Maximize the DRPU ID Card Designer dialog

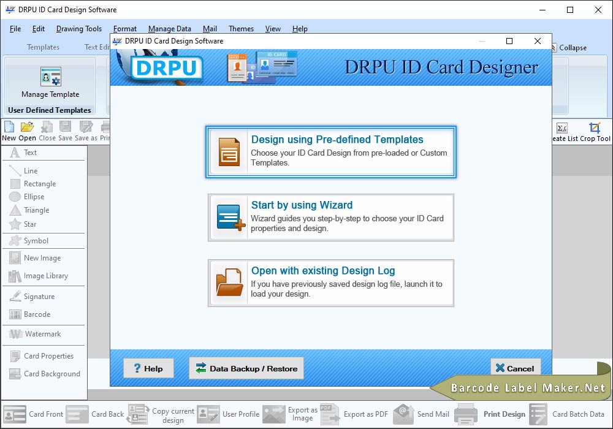(509, 41)
